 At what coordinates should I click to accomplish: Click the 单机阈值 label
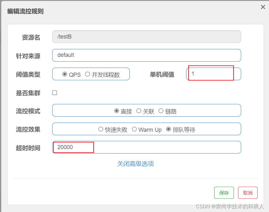[162, 75]
